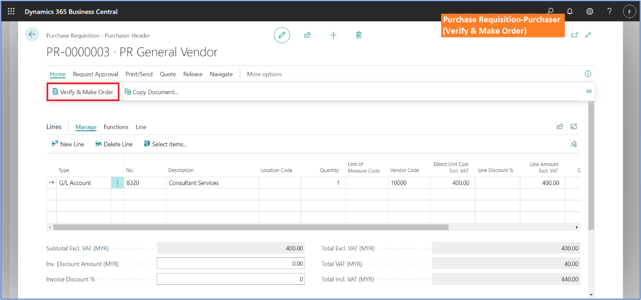The width and height of the screenshot is (641, 300).
Task: Click the Total Incl. VAT (MYR) value 440.00
Action: pos(506,279)
